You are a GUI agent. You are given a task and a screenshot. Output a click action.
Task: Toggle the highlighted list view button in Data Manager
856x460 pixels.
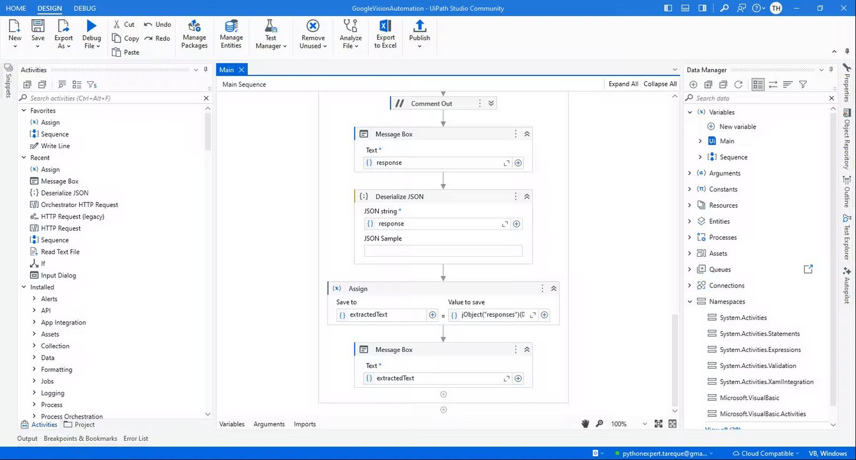pyautogui.click(x=758, y=84)
